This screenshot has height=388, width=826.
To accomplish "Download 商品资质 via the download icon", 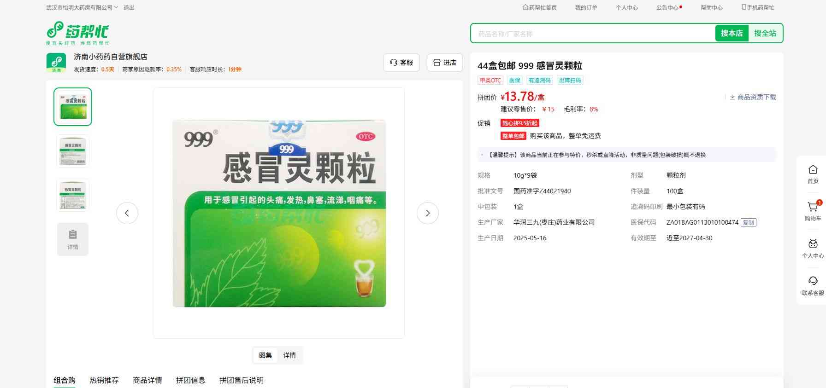I will pyautogui.click(x=732, y=97).
